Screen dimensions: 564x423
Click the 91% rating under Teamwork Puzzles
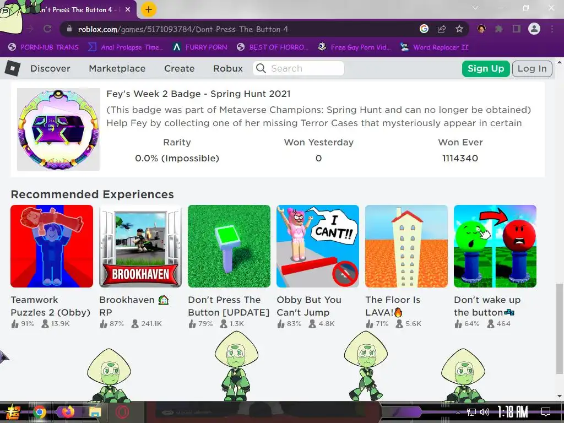point(28,324)
